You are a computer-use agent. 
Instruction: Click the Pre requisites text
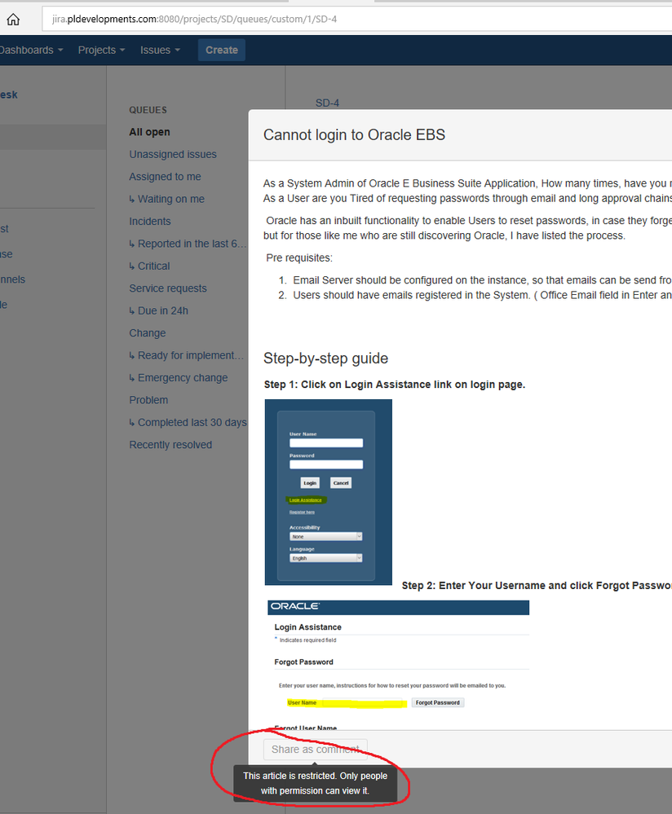299,257
